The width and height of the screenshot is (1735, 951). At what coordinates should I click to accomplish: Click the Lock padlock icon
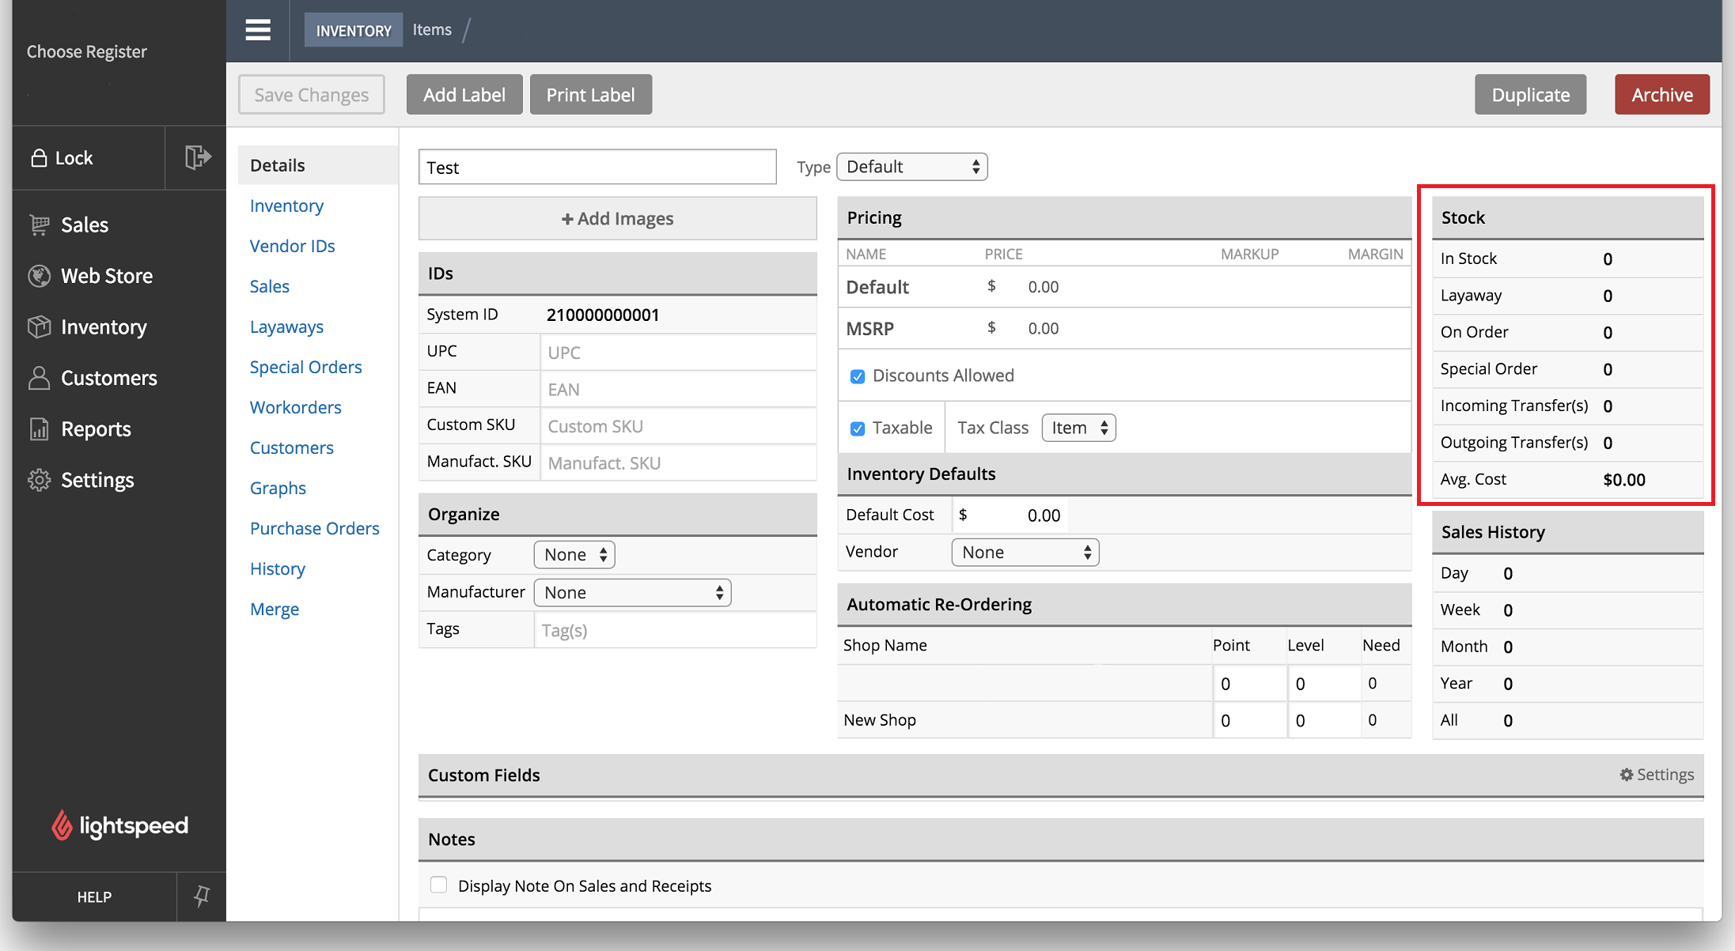38,158
